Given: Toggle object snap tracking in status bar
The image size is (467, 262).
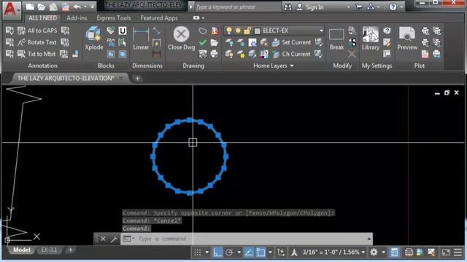Looking at the screenshot, I should (248, 253).
